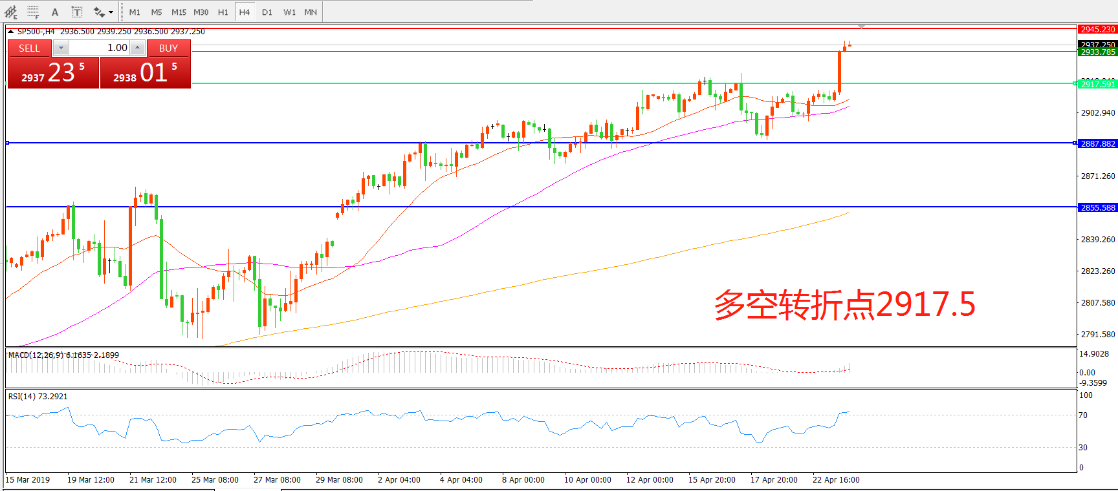This screenshot has width=1118, height=491.
Task: Select the Equidistant Channel drawing tool
Action: (x=11, y=12)
